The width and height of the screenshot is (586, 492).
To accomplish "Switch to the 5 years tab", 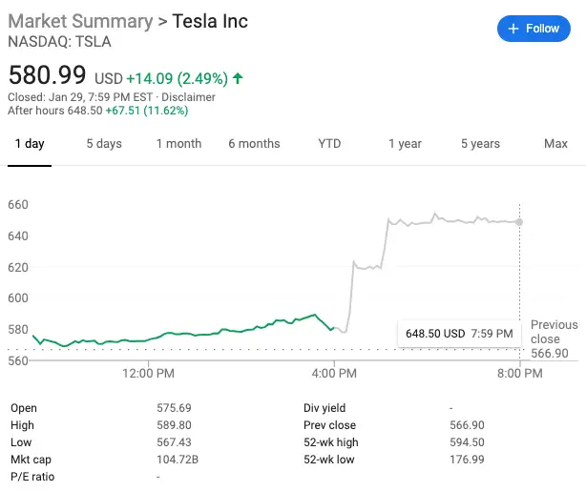I will [480, 144].
